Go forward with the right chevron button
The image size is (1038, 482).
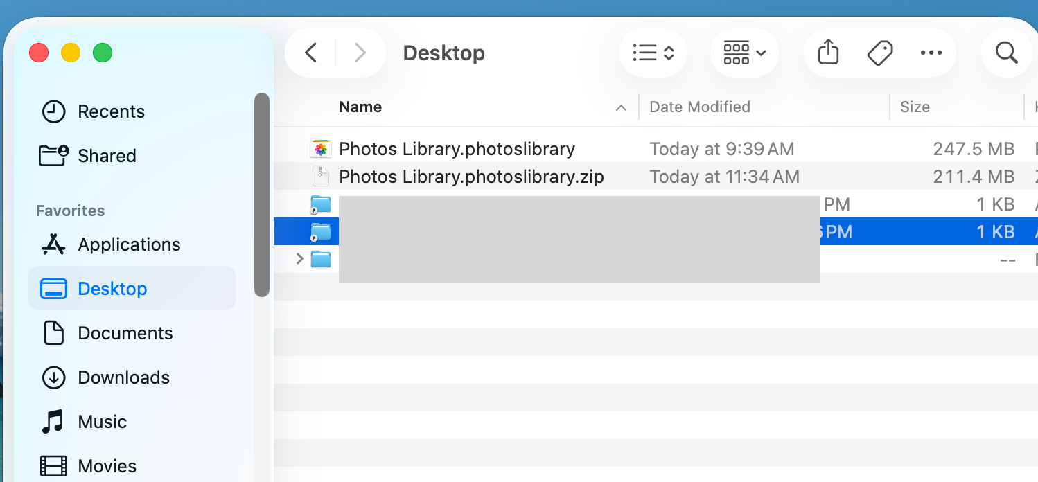(360, 53)
